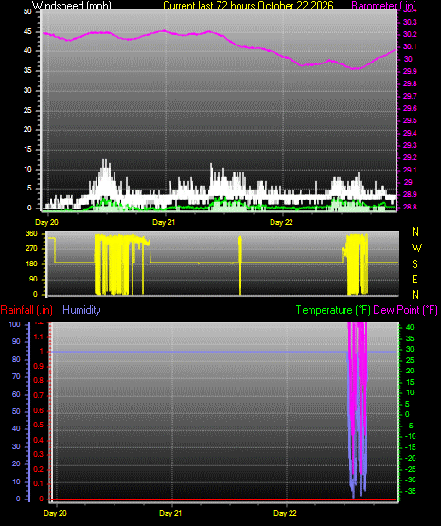Click the "S" wind direction letter

click(x=415, y=264)
